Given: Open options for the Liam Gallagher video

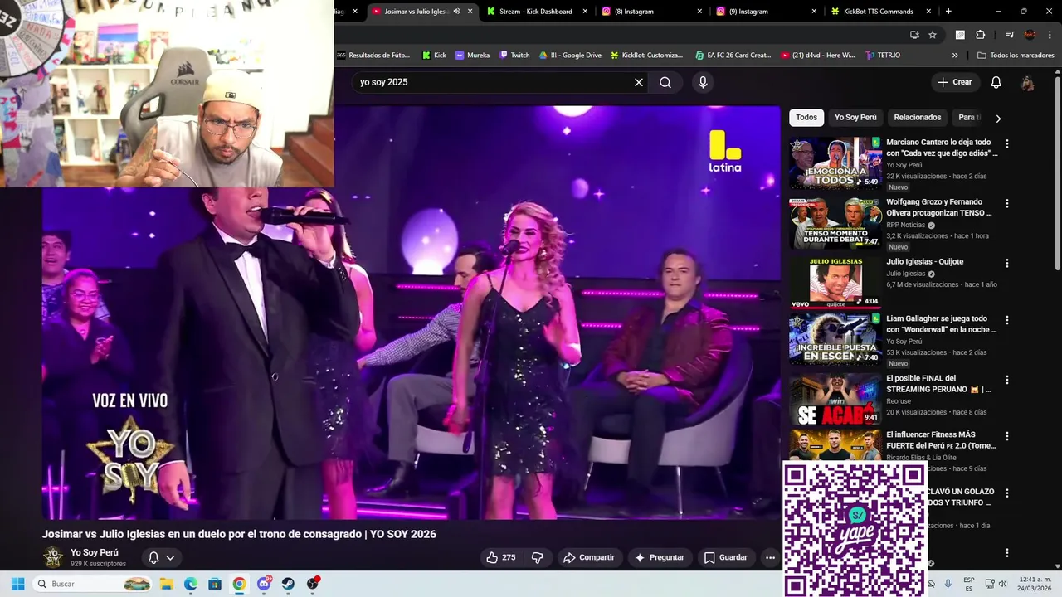Looking at the screenshot, I should (x=1007, y=320).
